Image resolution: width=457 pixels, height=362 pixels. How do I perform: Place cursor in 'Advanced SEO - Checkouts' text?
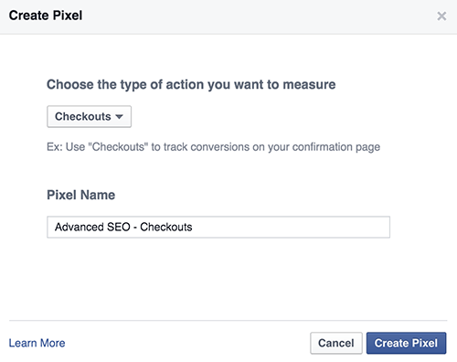pos(123,227)
